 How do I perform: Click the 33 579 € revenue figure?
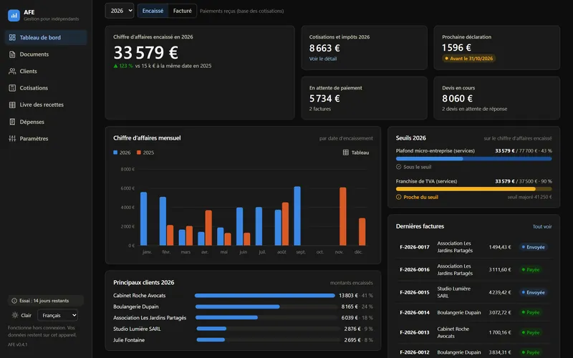coord(146,52)
